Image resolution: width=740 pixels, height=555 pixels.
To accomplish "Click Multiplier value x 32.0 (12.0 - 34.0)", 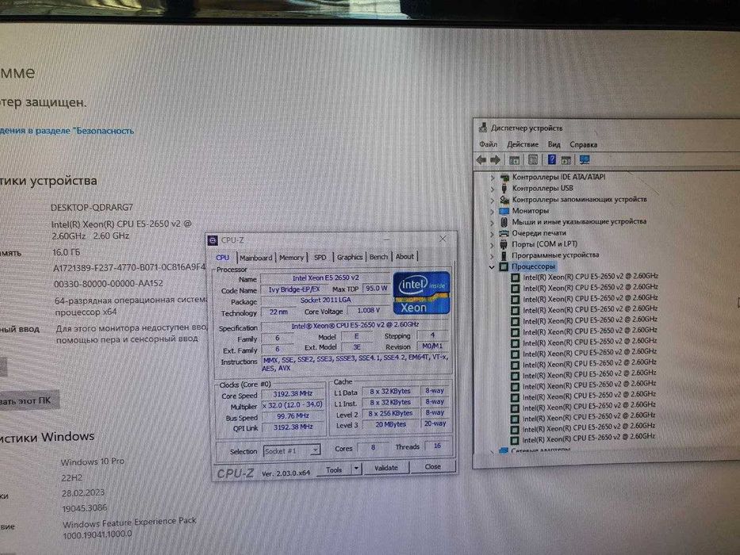I will [293, 405].
